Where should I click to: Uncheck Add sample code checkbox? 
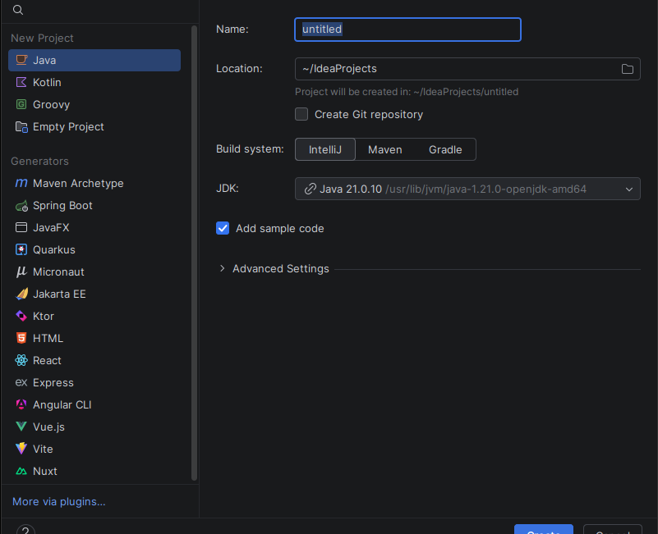(x=223, y=228)
